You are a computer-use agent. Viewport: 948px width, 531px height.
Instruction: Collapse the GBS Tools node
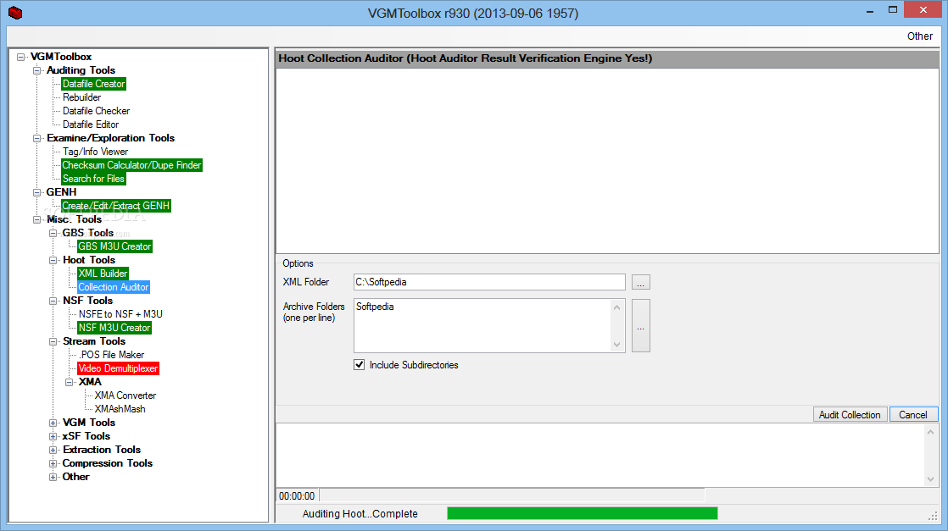pos(53,233)
